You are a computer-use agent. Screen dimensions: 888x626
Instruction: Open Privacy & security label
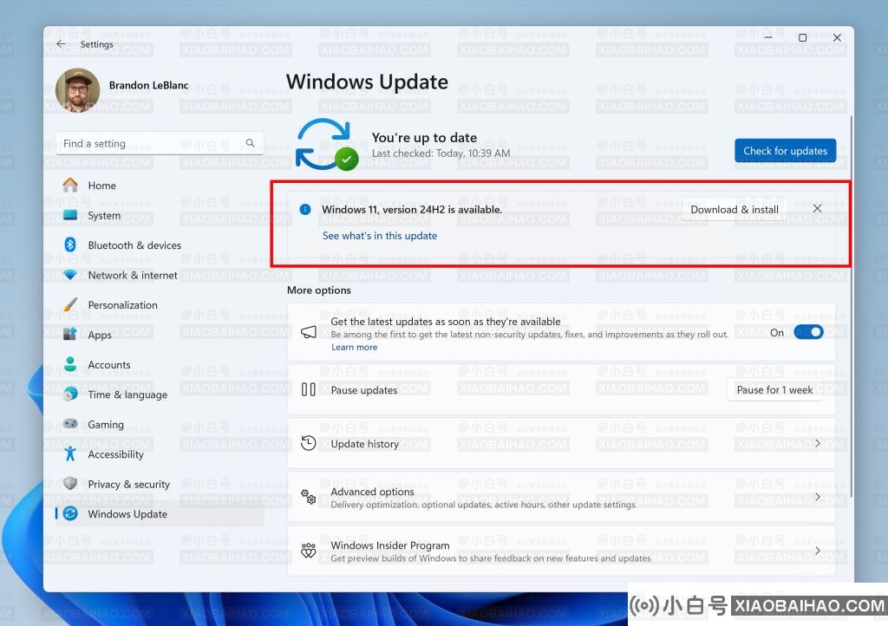coord(128,485)
